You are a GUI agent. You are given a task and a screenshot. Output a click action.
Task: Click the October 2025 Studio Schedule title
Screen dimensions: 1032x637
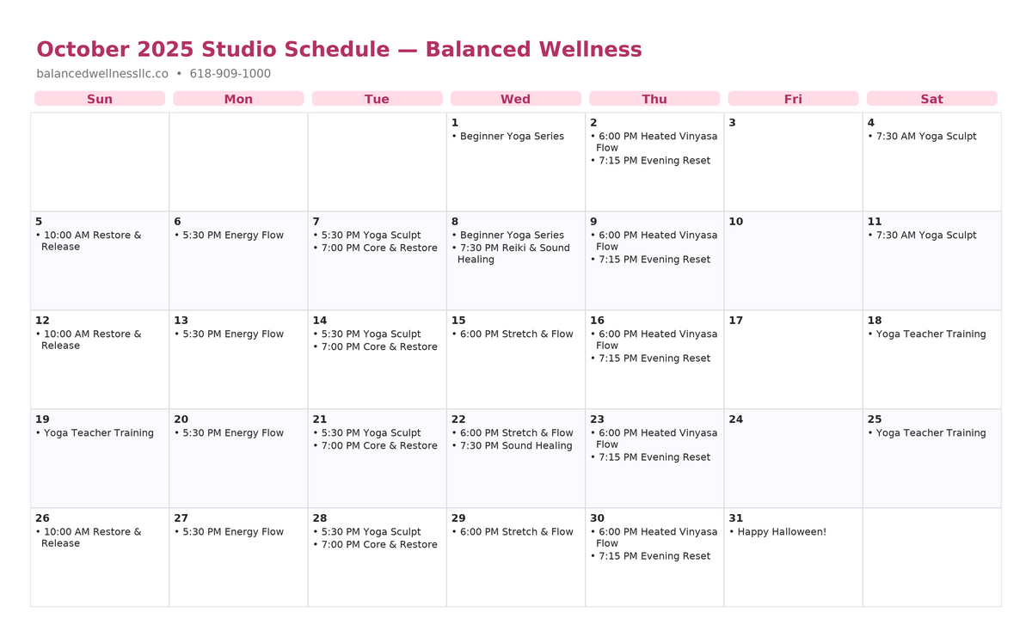tap(339, 50)
